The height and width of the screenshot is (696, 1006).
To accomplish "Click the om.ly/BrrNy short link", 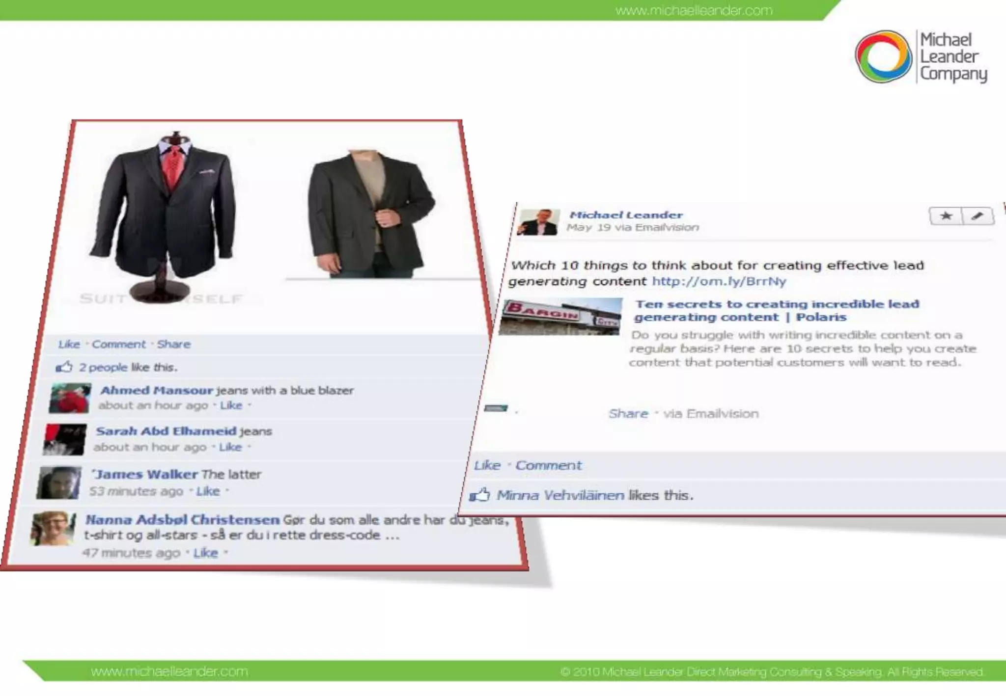I will pyautogui.click(x=719, y=281).
